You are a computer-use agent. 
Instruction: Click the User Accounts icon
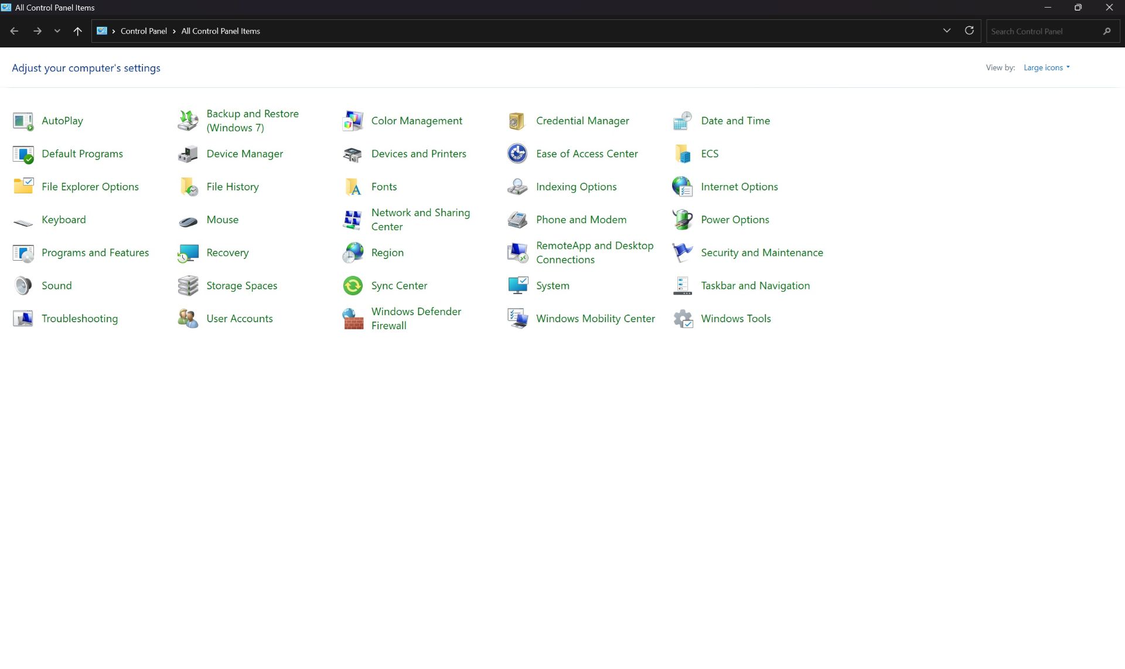click(188, 319)
